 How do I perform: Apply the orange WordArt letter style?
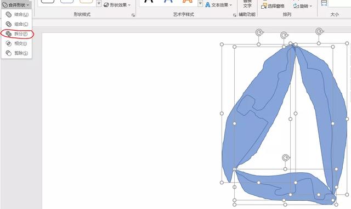188,1
